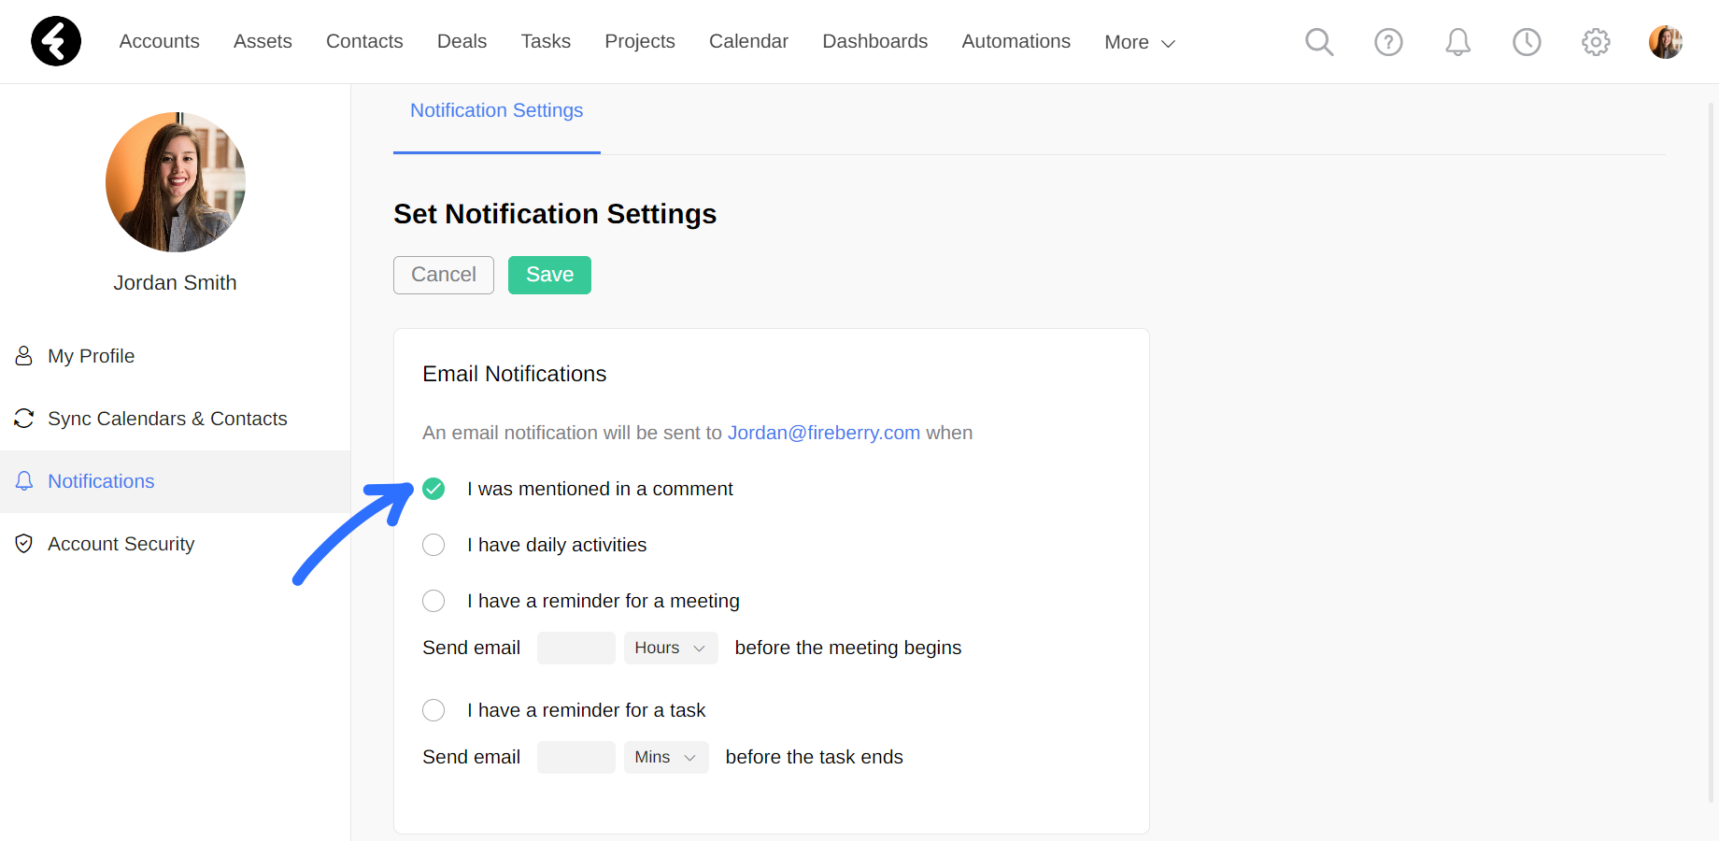Click the sync arrows icon in sidebar
The width and height of the screenshot is (1719, 841).
(24, 419)
